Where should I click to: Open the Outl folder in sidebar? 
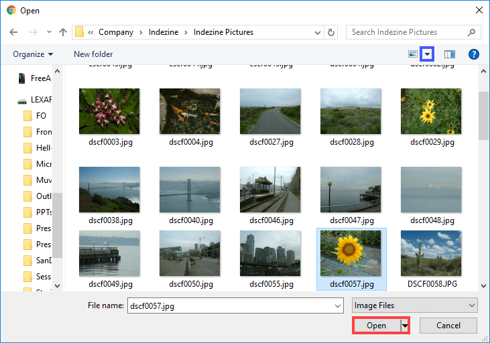[38, 196]
